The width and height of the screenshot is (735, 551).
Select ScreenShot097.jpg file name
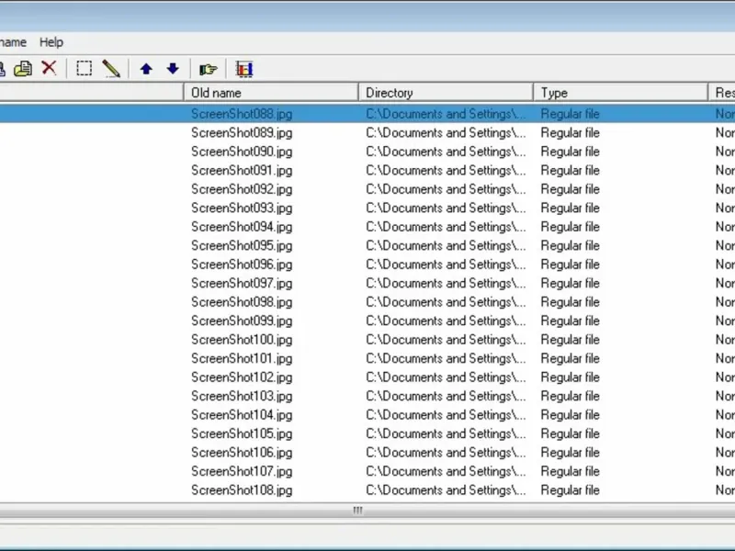pos(242,283)
